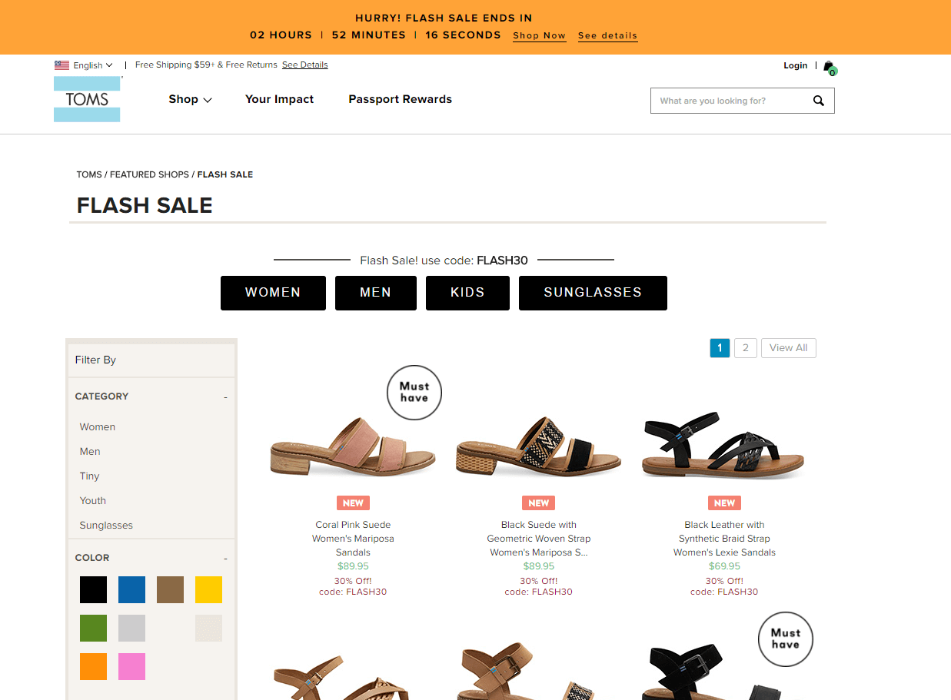951x700 pixels.
Task: Go to results page 2
Action: coord(745,348)
